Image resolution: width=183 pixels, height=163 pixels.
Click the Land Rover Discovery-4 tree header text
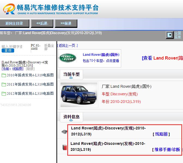[25, 64]
